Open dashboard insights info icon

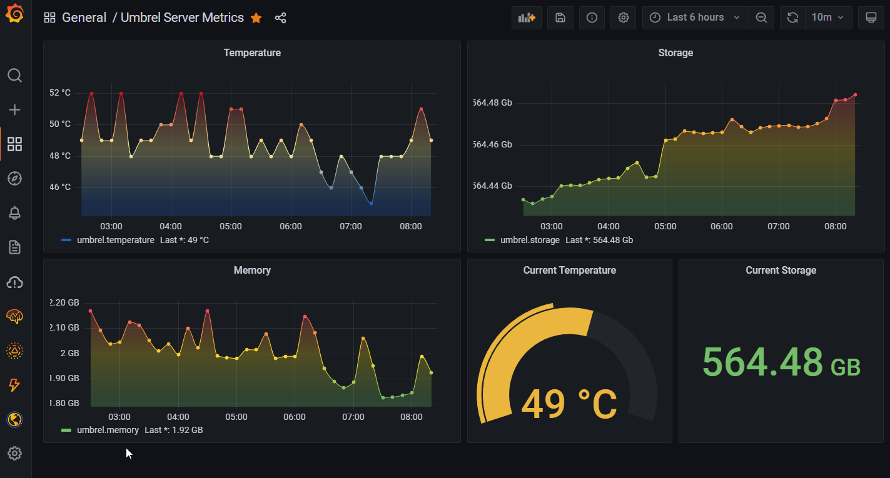tap(592, 17)
